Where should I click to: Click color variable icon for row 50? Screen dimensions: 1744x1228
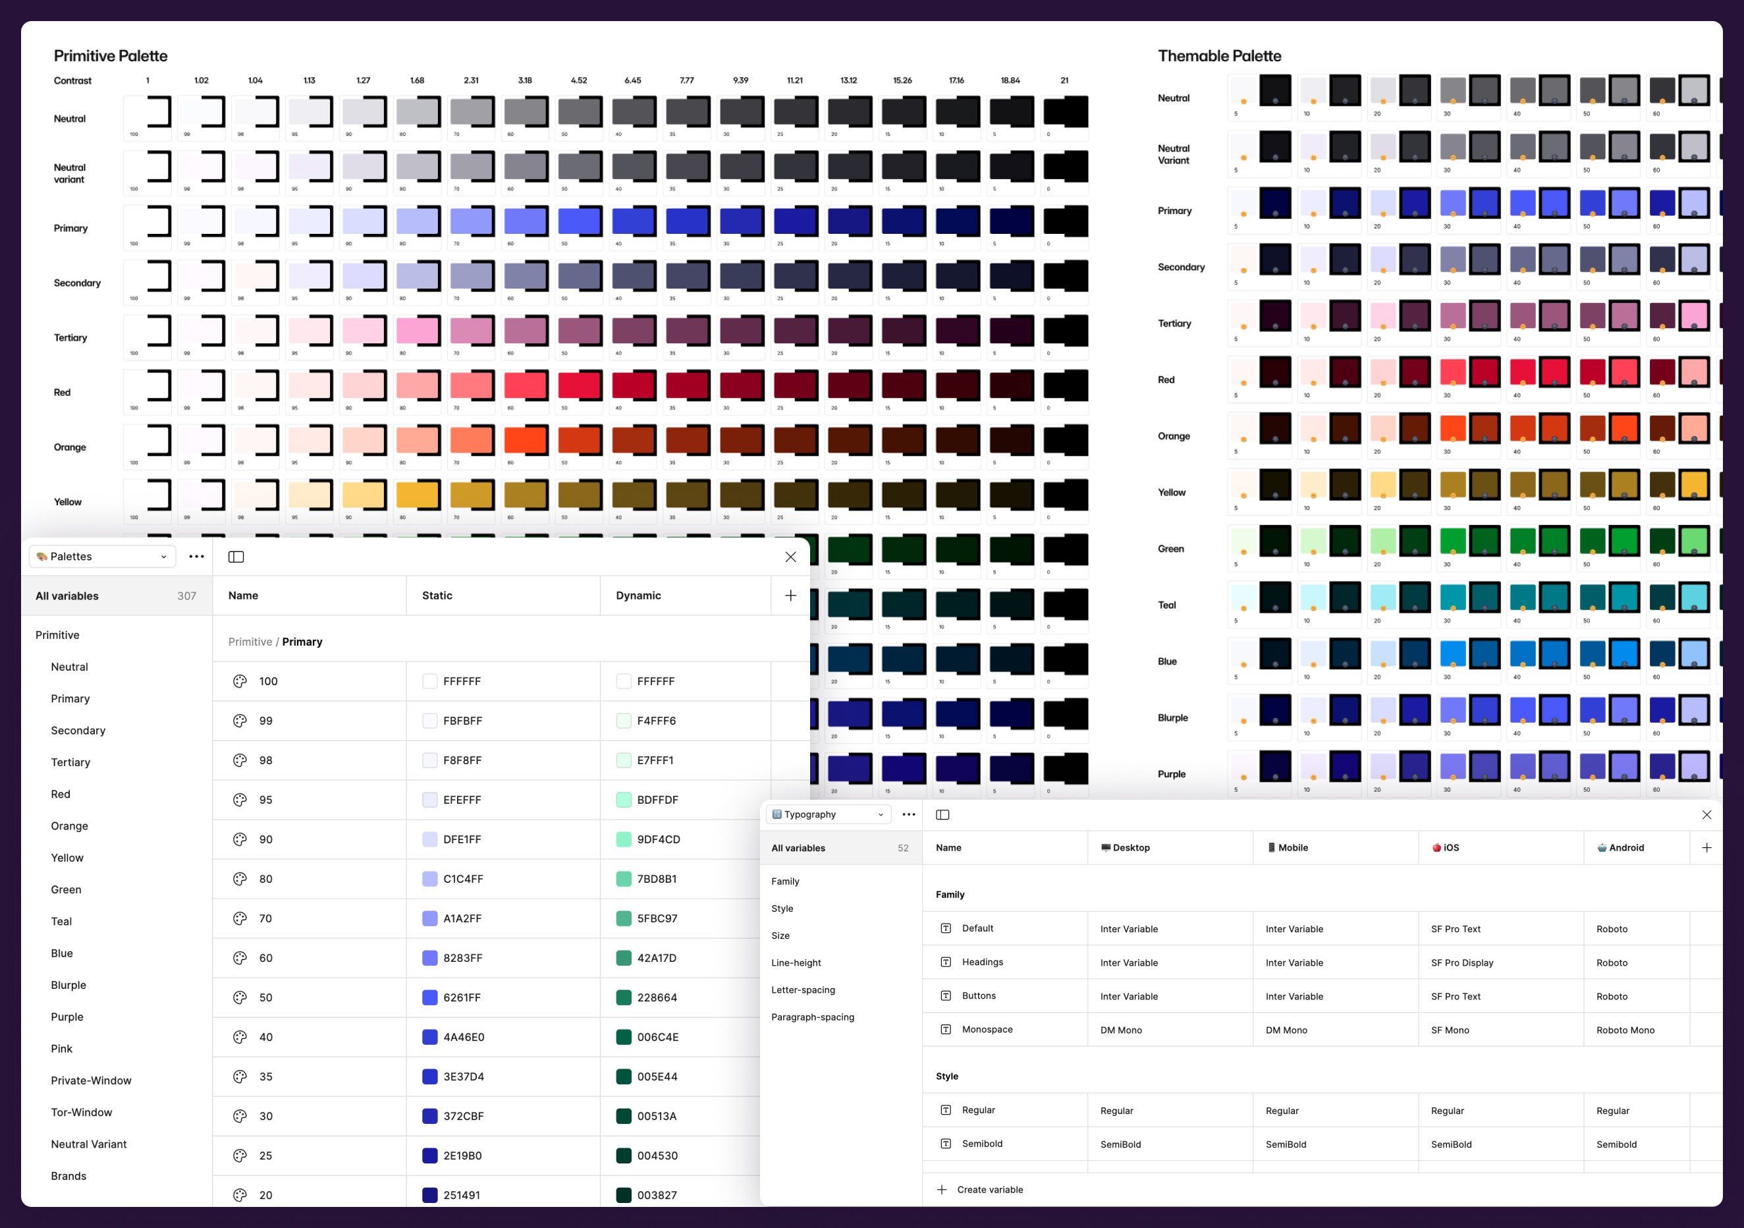coord(240,997)
